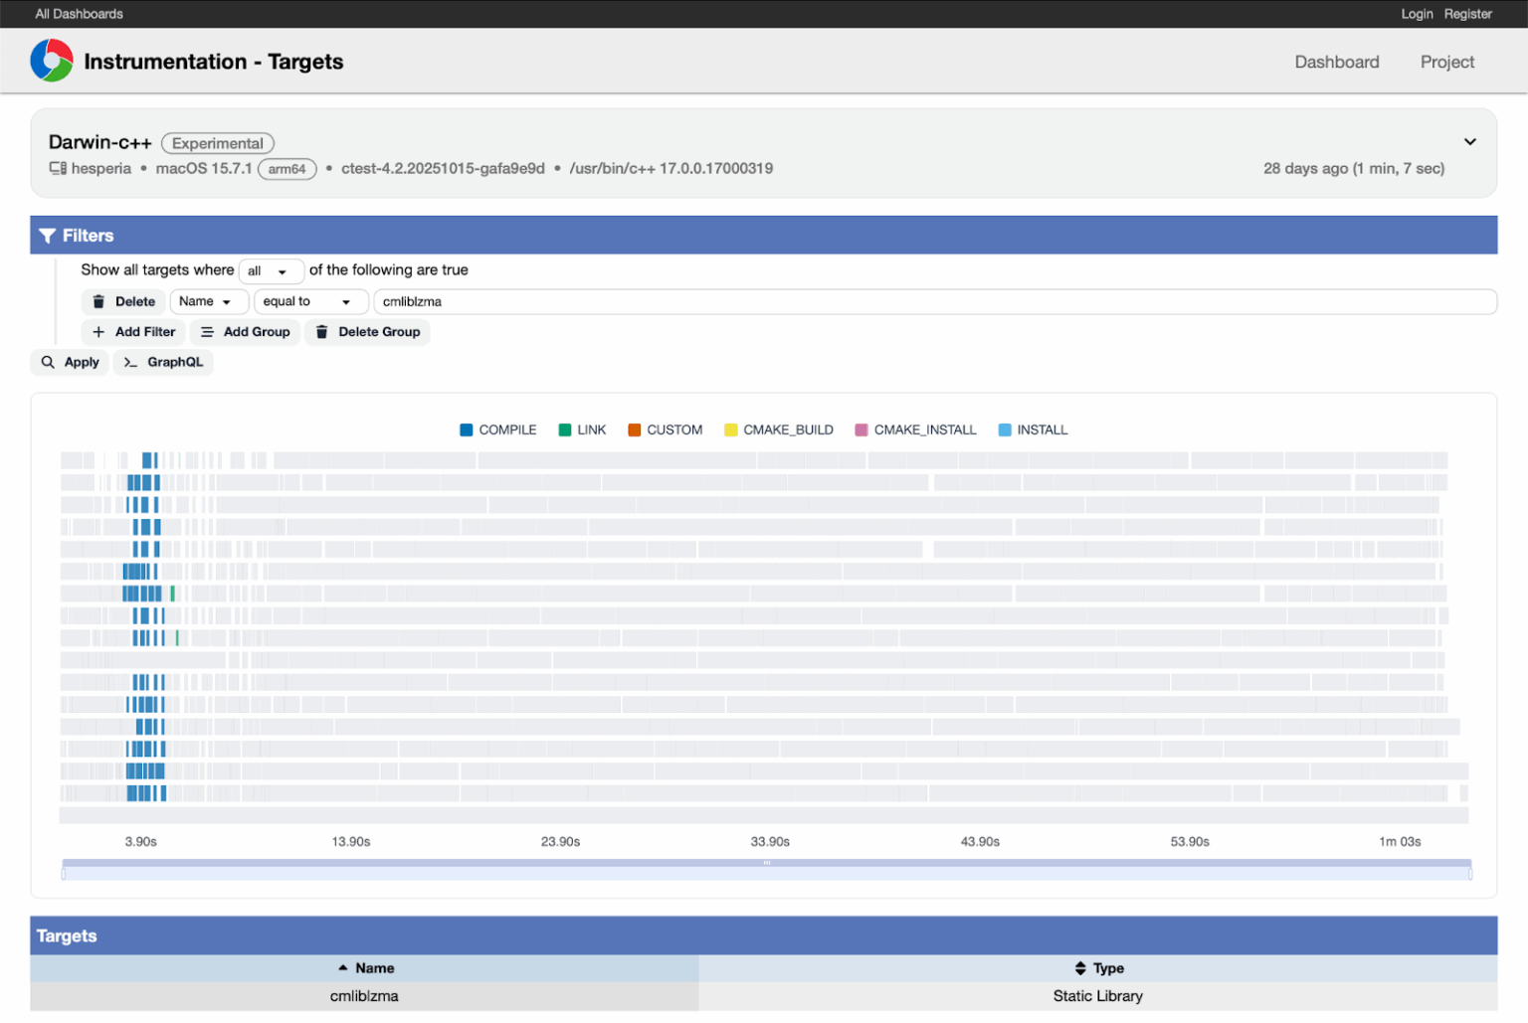Open the 'all' conditions dropdown

pyautogui.click(x=271, y=270)
